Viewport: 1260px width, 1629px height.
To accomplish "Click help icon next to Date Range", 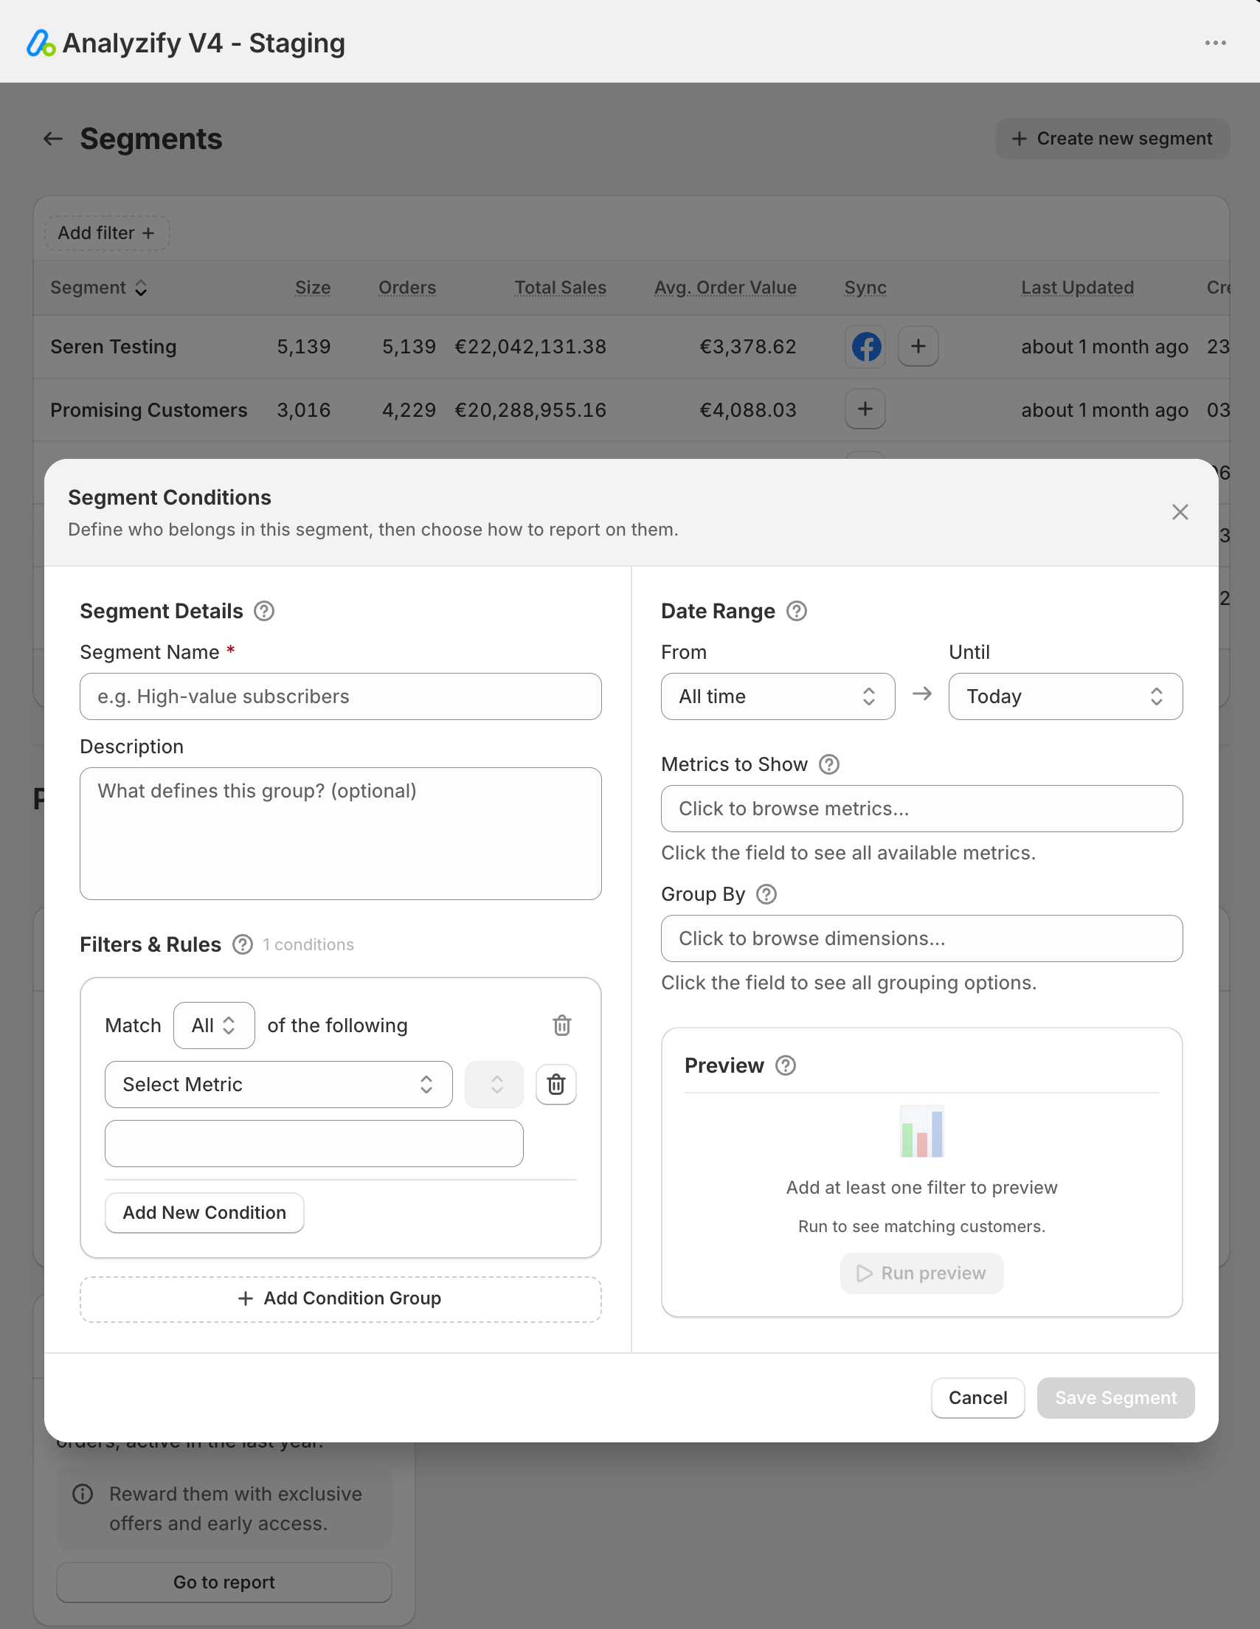I will pyautogui.click(x=797, y=612).
